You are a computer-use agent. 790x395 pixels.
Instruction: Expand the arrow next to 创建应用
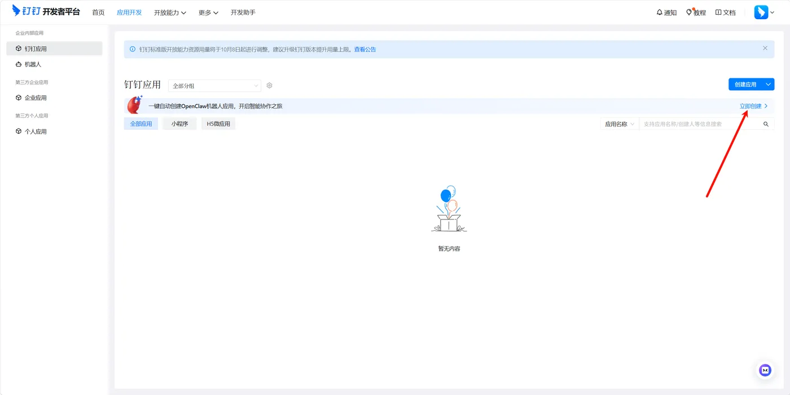(x=769, y=85)
